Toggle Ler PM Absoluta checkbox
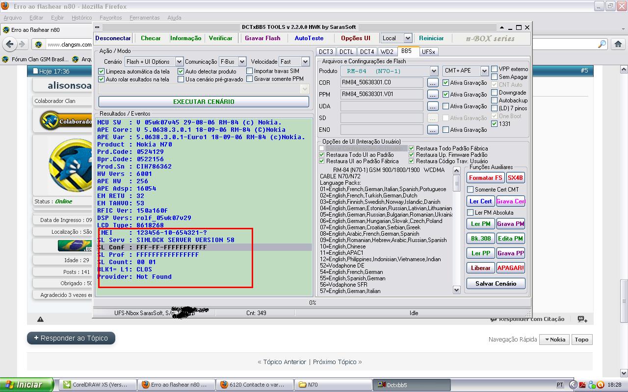This screenshot has height=392, width=628. [x=471, y=213]
